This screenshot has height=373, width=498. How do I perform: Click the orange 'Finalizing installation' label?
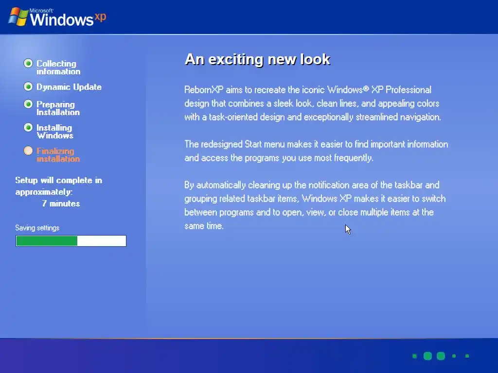(x=58, y=155)
